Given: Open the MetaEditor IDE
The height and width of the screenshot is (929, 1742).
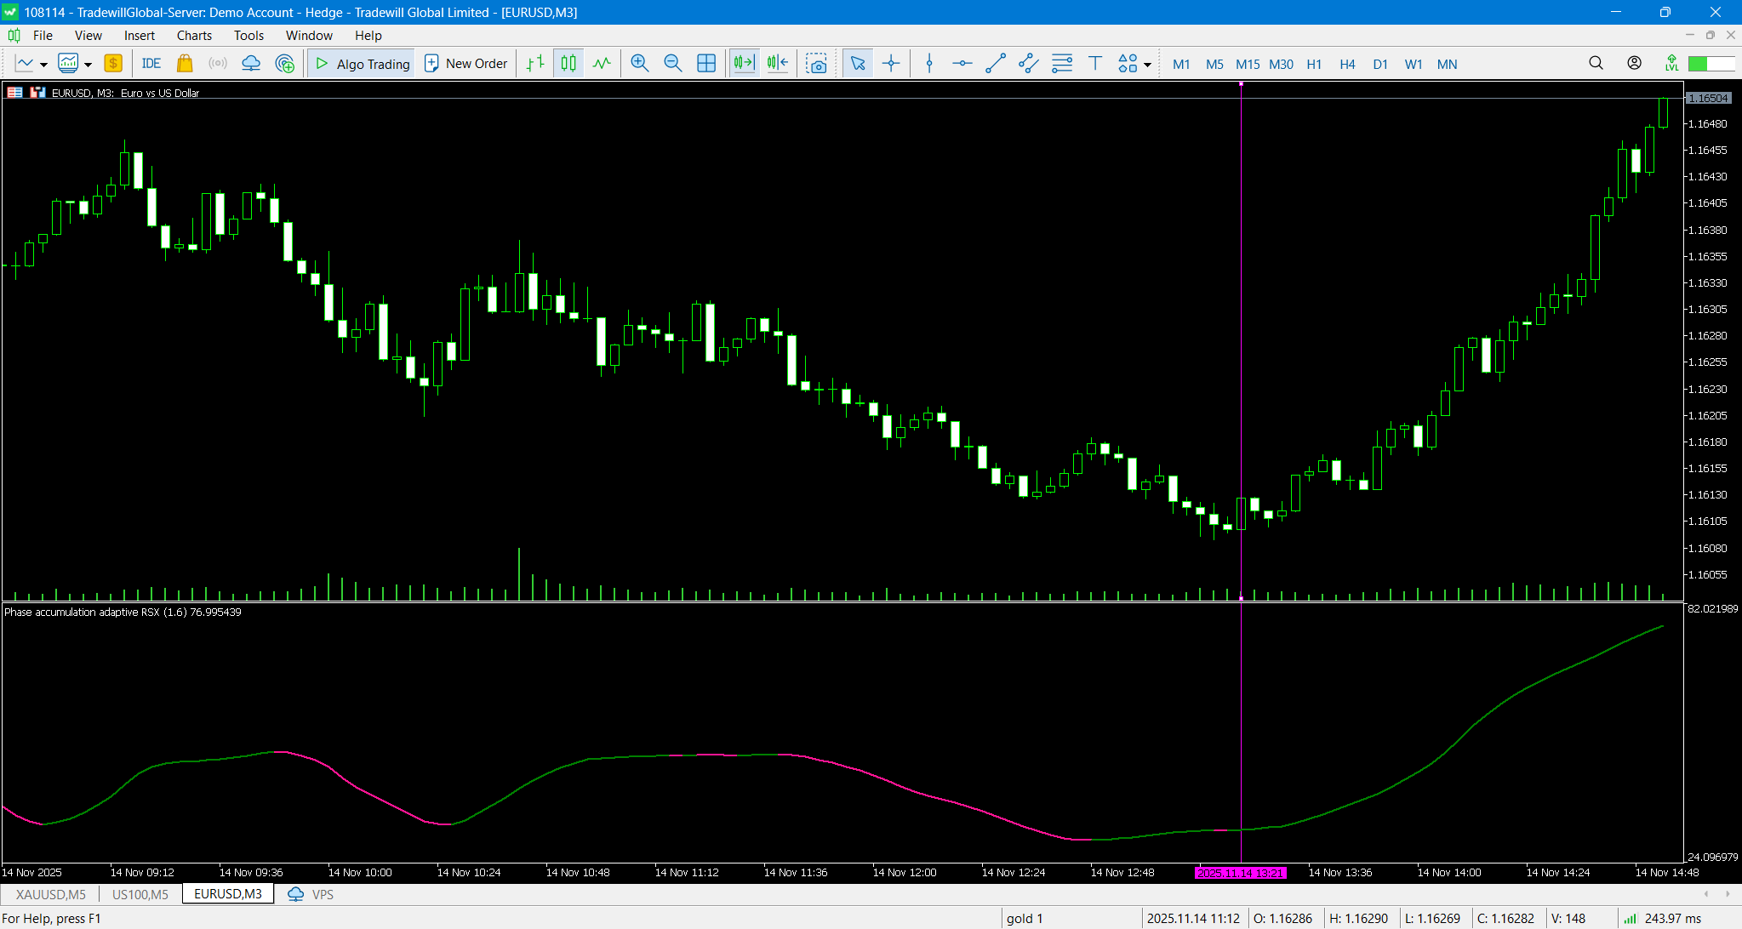Looking at the screenshot, I should click(151, 64).
